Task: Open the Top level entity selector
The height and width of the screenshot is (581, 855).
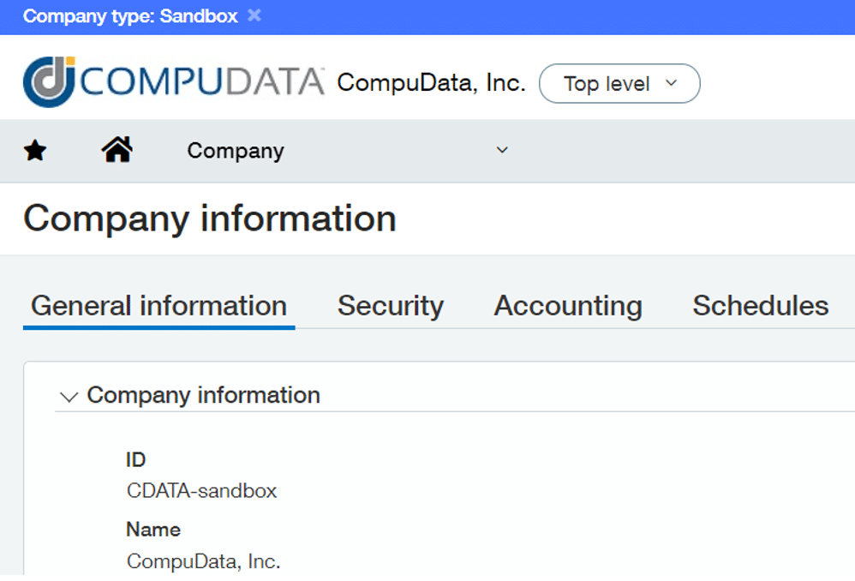Action: (619, 83)
